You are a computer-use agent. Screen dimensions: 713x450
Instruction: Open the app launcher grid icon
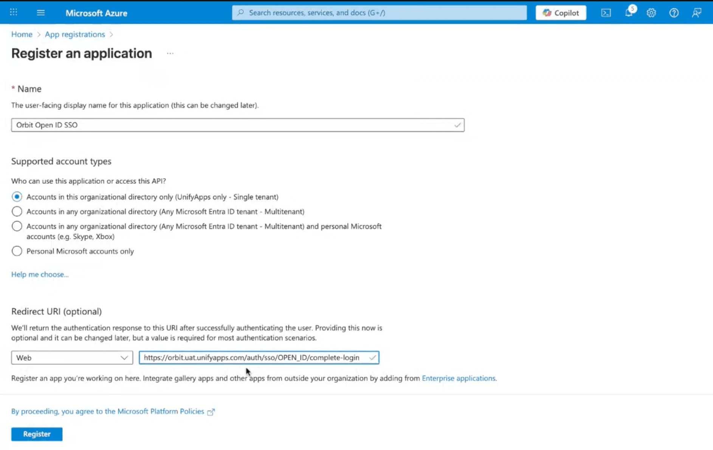click(14, 12)
